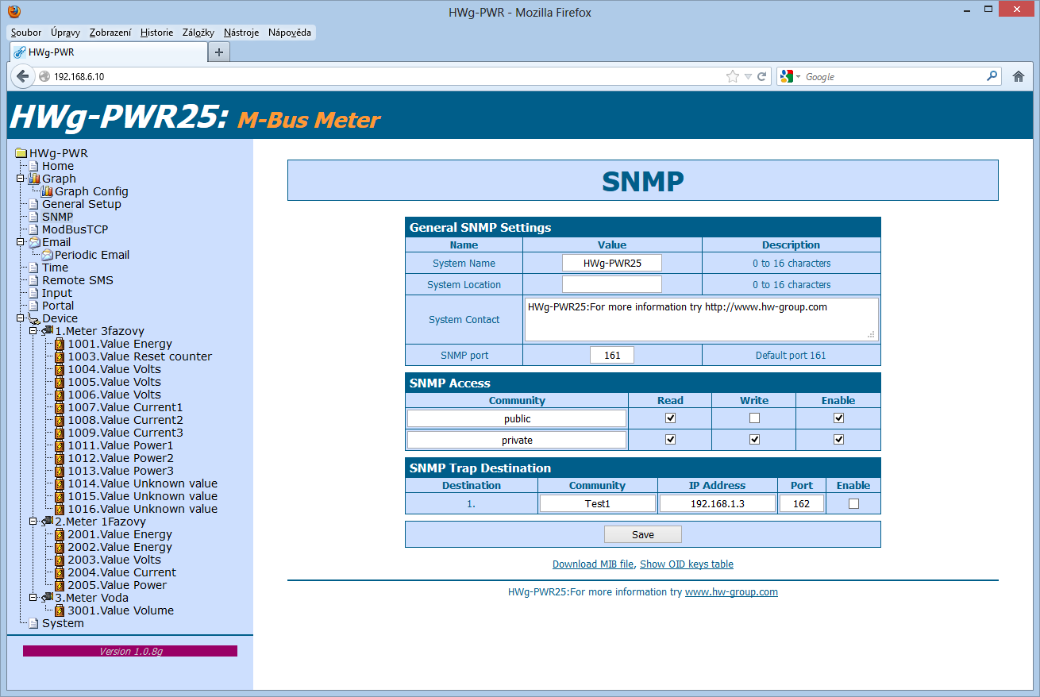Click the Email envelope icon in tree
Image resolution: width=1040 pixels, height=697 pixels.
tap(34, 242)
